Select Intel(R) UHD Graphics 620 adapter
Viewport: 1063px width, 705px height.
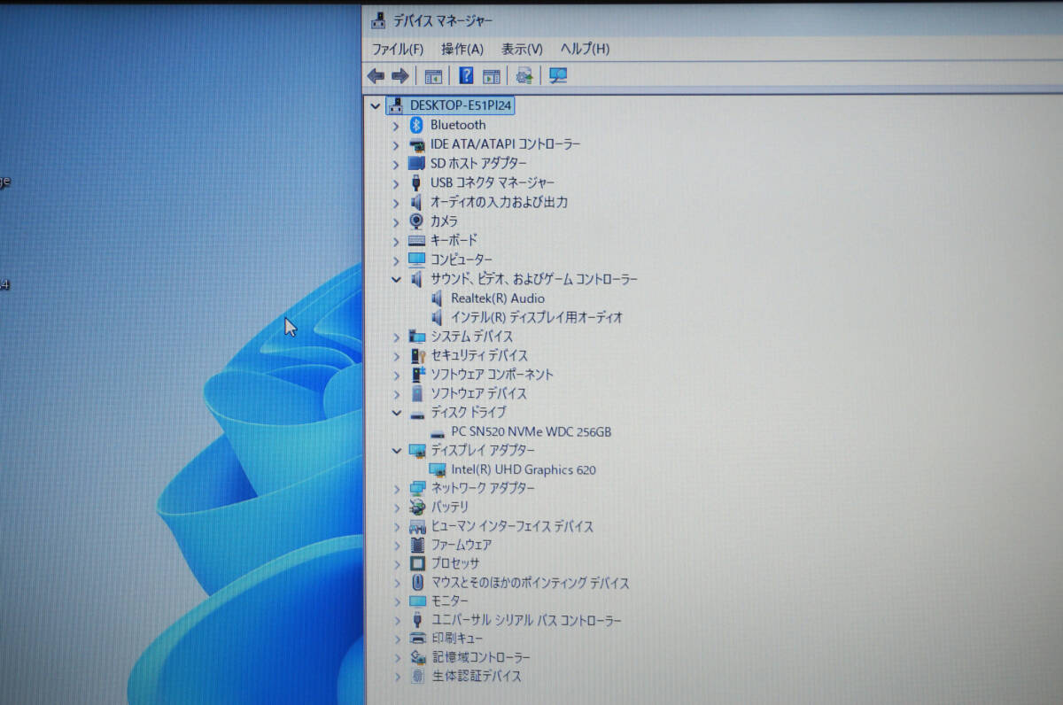(x=524, y=470)
